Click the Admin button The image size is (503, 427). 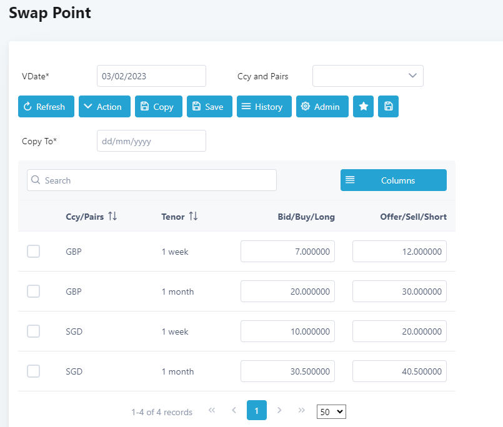pyautogui.click(x=322, y=107)
